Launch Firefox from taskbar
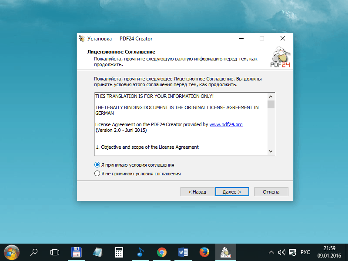348x261 pixels. (204, 252)
